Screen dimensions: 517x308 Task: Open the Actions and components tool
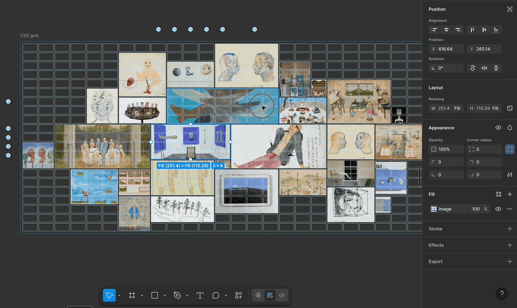239,295
